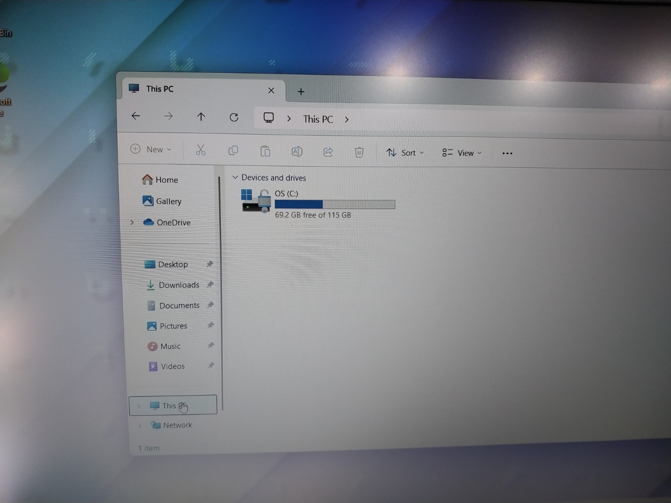Open the Sort dropdown
The width and height of the screenshot is (671, 503).
point(405,153)
